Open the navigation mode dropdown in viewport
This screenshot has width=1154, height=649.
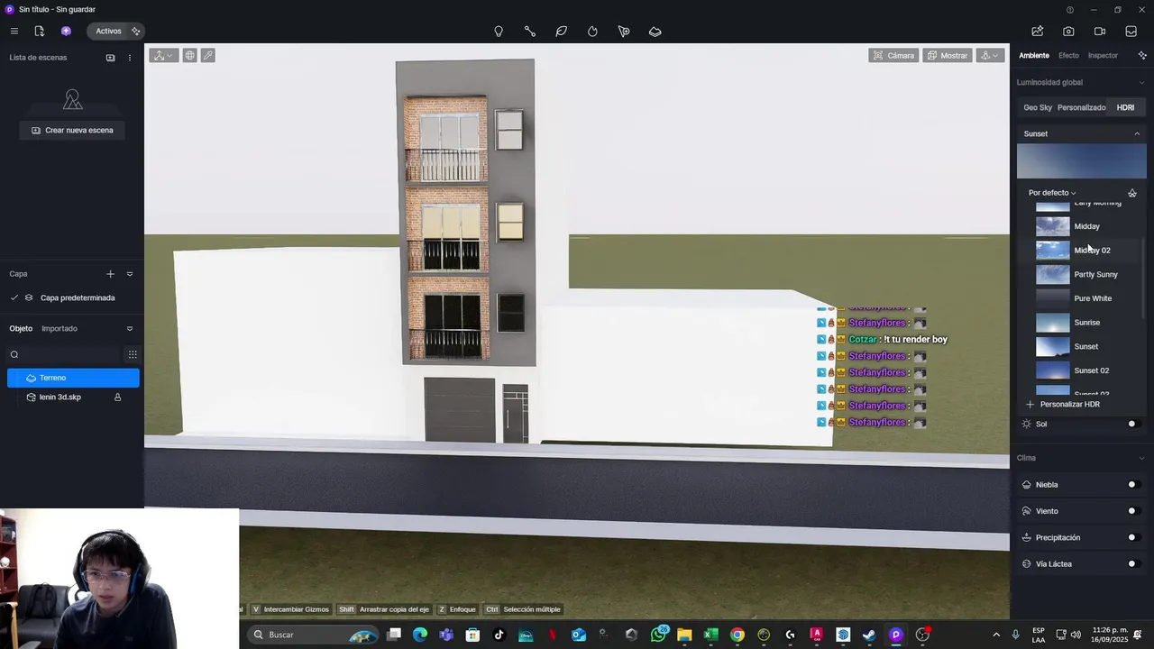point(990,55)
